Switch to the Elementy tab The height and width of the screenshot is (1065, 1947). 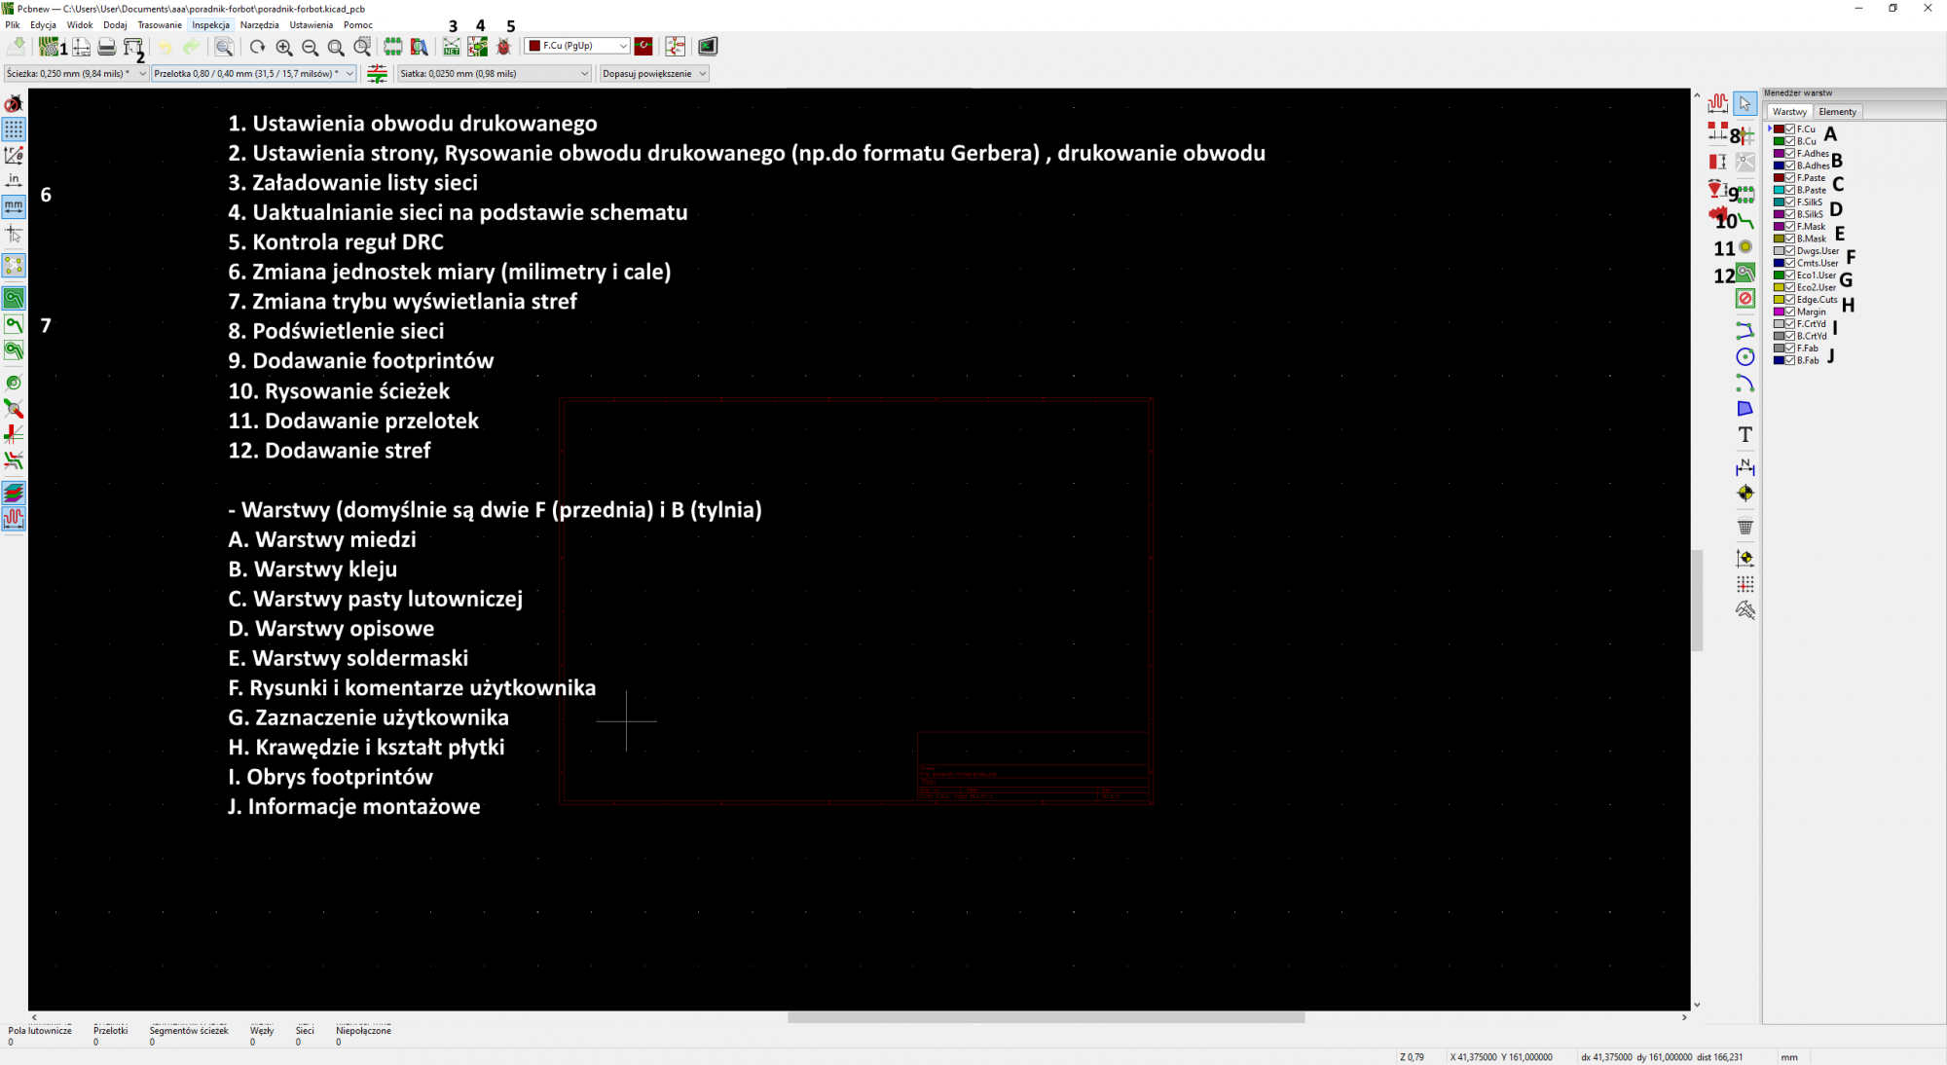(x=1837, y=112)
